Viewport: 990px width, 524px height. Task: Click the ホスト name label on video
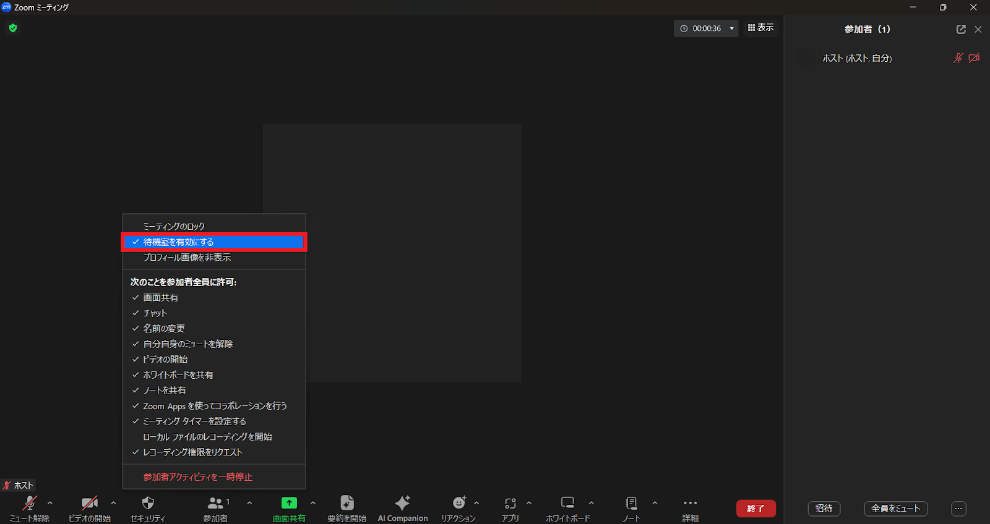pos(24,486)
